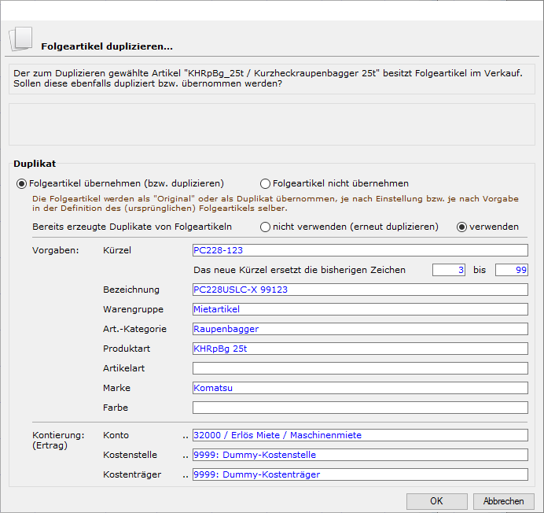The image size is (544, 513).
Task: Open Konto lookup via the dots
Action: [x=186, y=435]
